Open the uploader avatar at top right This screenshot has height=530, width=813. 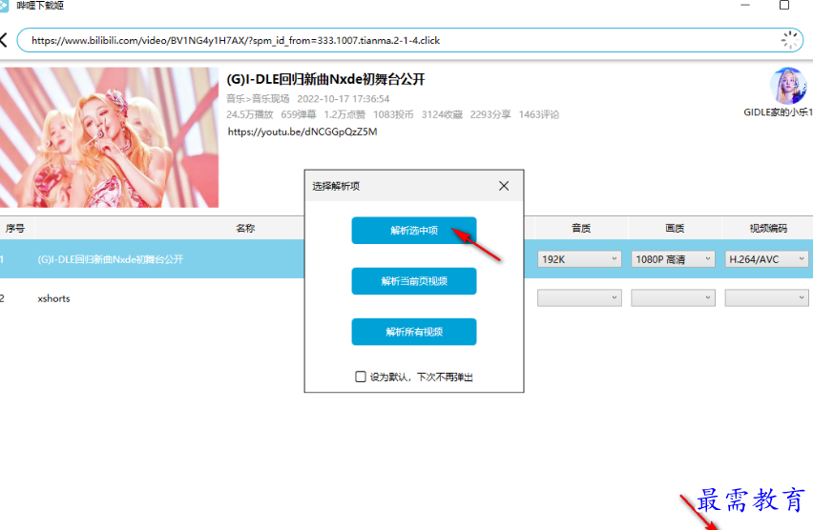click(x=788, y=86)
